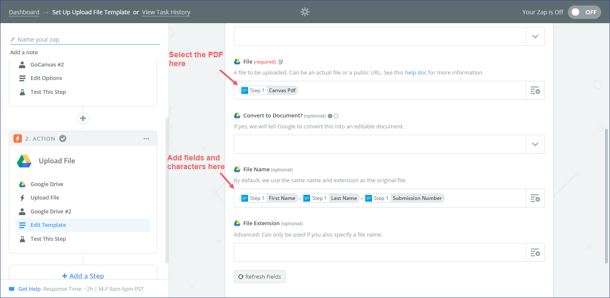
Task: Click insert field icon for File Extension
Action: point(535,253)
